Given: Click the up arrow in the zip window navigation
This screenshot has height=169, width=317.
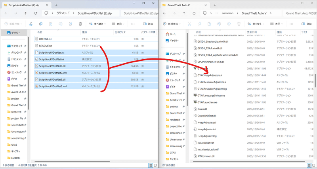Looking at the screenshot, I should coord(25,13).
